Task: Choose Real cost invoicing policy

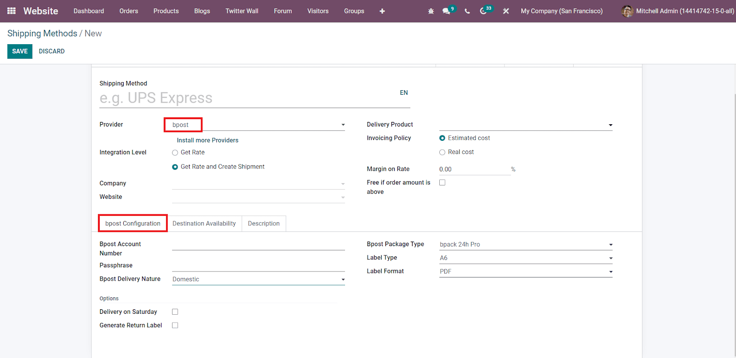Action: [442, 152]
